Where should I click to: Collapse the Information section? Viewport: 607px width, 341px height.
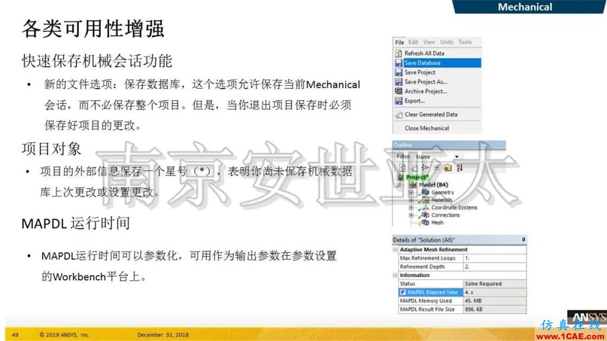[395, 275]
